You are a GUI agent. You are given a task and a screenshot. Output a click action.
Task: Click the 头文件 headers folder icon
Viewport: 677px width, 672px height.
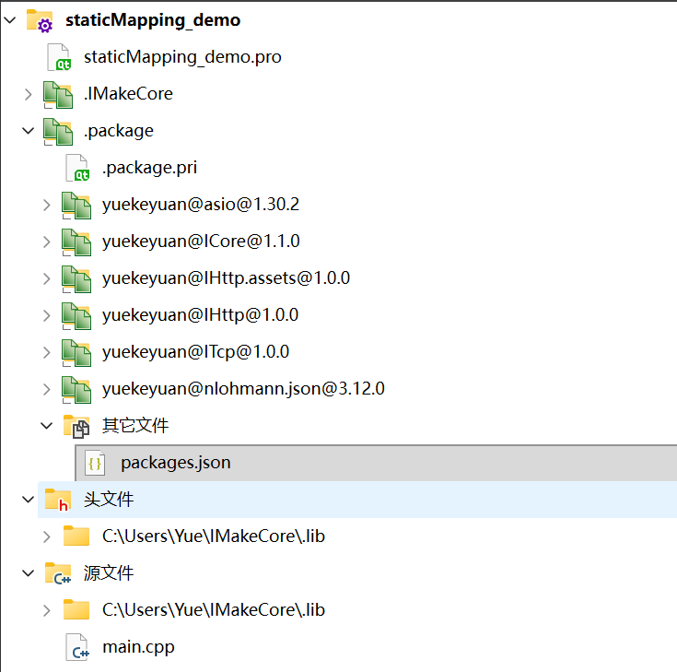[58, 500]
